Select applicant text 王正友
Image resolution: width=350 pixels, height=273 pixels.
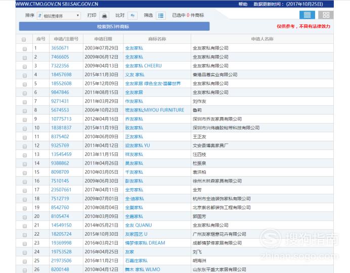(x=199, y=137)
